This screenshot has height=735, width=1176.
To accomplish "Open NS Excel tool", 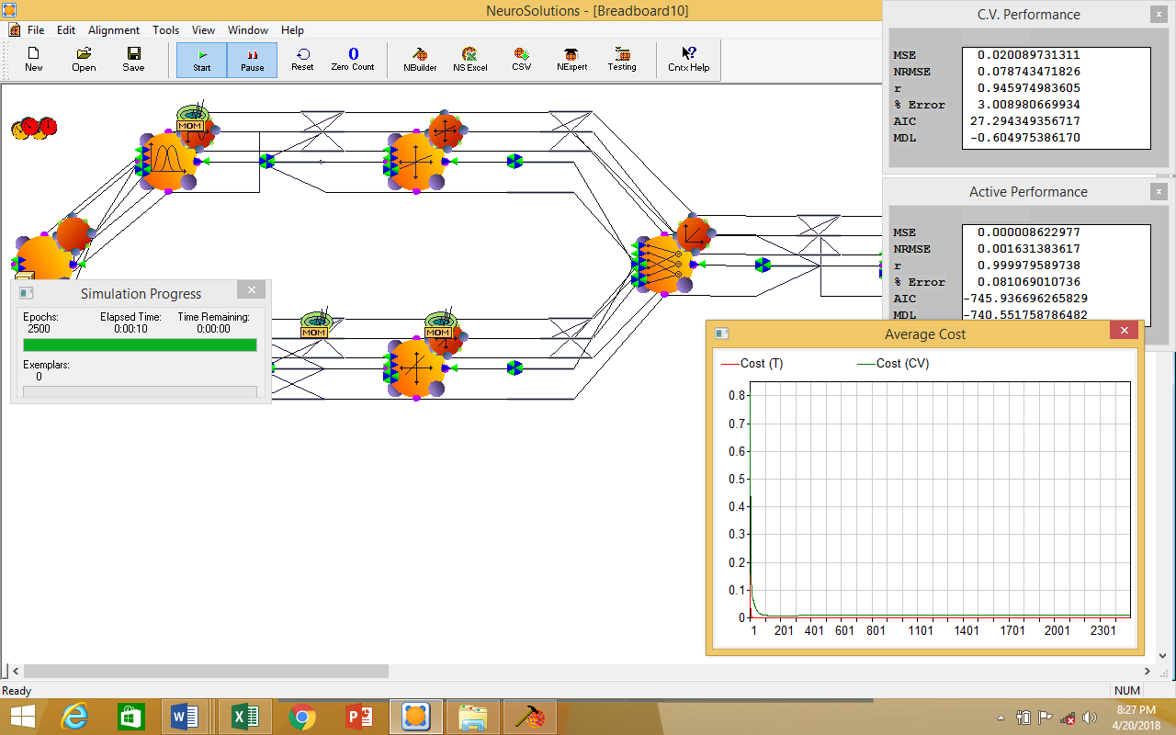I will (x=470, y=60).
